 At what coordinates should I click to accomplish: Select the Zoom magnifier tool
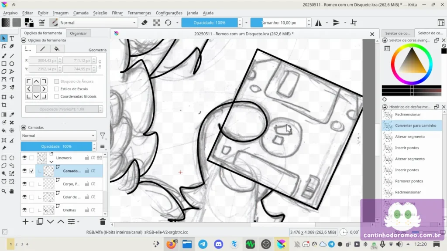4,191
